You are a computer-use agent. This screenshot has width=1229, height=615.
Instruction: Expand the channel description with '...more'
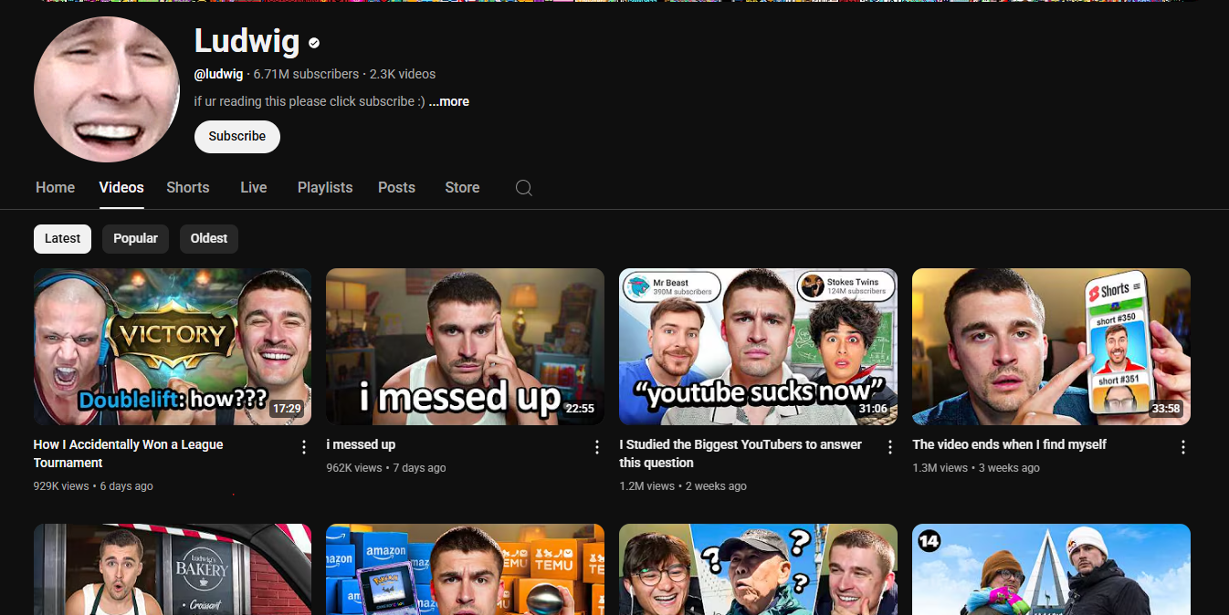pos(449,101)
